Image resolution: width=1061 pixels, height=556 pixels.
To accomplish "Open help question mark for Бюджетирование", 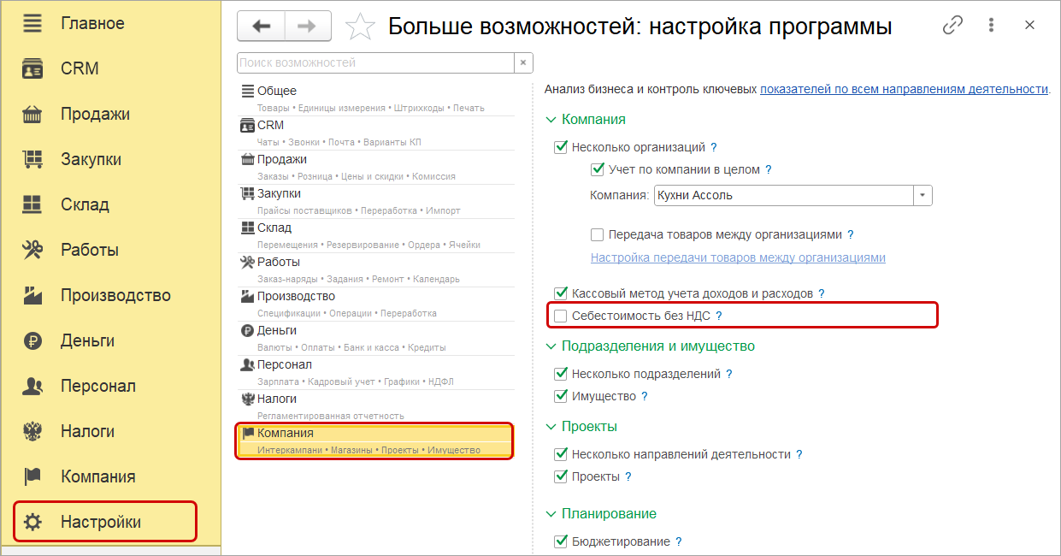I will click(679, 541).
